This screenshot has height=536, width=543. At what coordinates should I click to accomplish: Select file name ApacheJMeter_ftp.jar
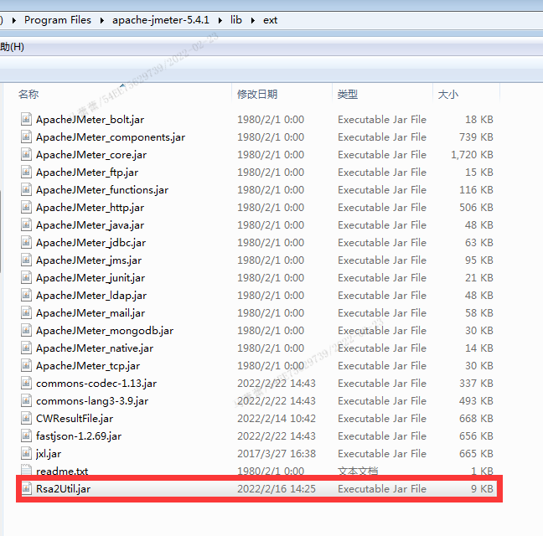pyautogui.click(x=87, y=173)
